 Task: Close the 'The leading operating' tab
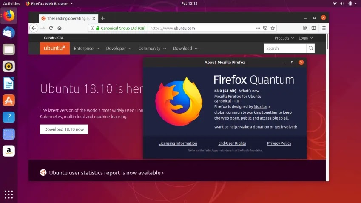point(94,18)
